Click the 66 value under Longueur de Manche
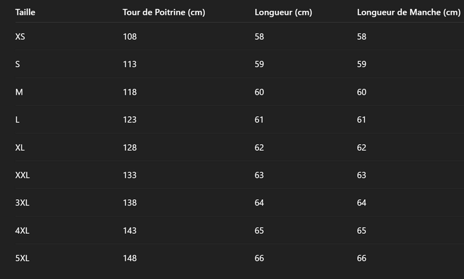 [x=362, y=258]
